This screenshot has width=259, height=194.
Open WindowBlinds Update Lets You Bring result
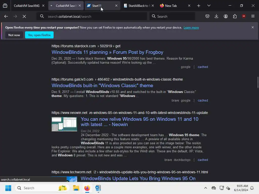(x=138, y=179)
